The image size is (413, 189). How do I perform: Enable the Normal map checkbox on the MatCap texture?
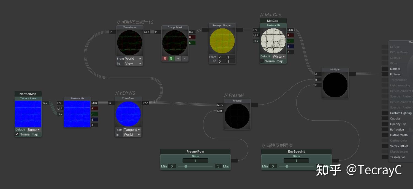click(262, 61)
